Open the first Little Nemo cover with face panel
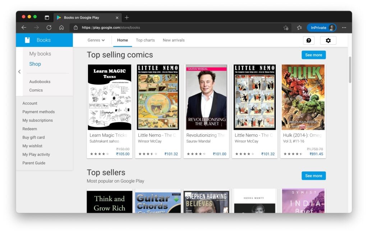This screenshot has height=234, width=368. pos(158,97)
